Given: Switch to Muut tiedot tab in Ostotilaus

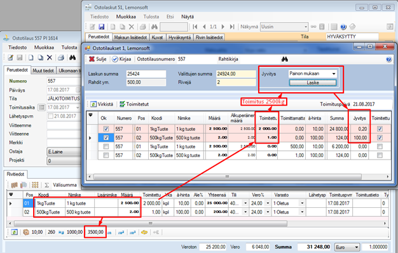Looking at the screenshot, I should [43, 71].
